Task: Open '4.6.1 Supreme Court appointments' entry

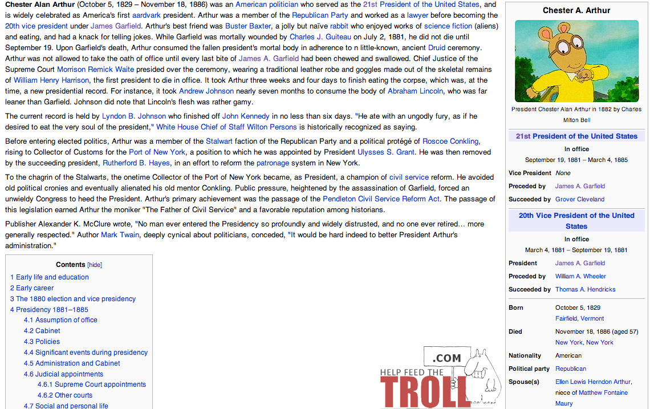Action: (92, 384)
